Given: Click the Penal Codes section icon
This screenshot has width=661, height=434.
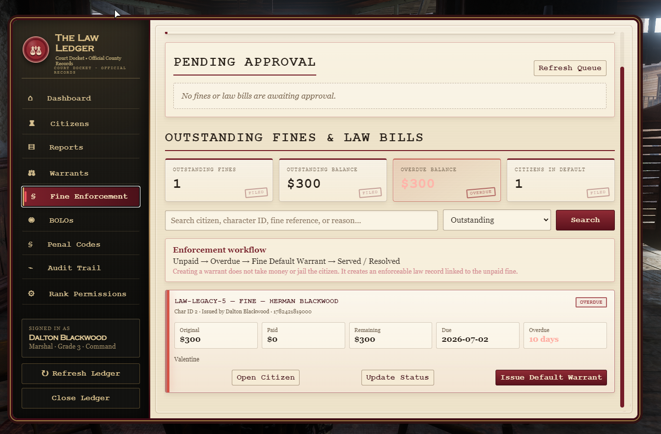Looking at the screenshot, I should (x=30, y=244).
